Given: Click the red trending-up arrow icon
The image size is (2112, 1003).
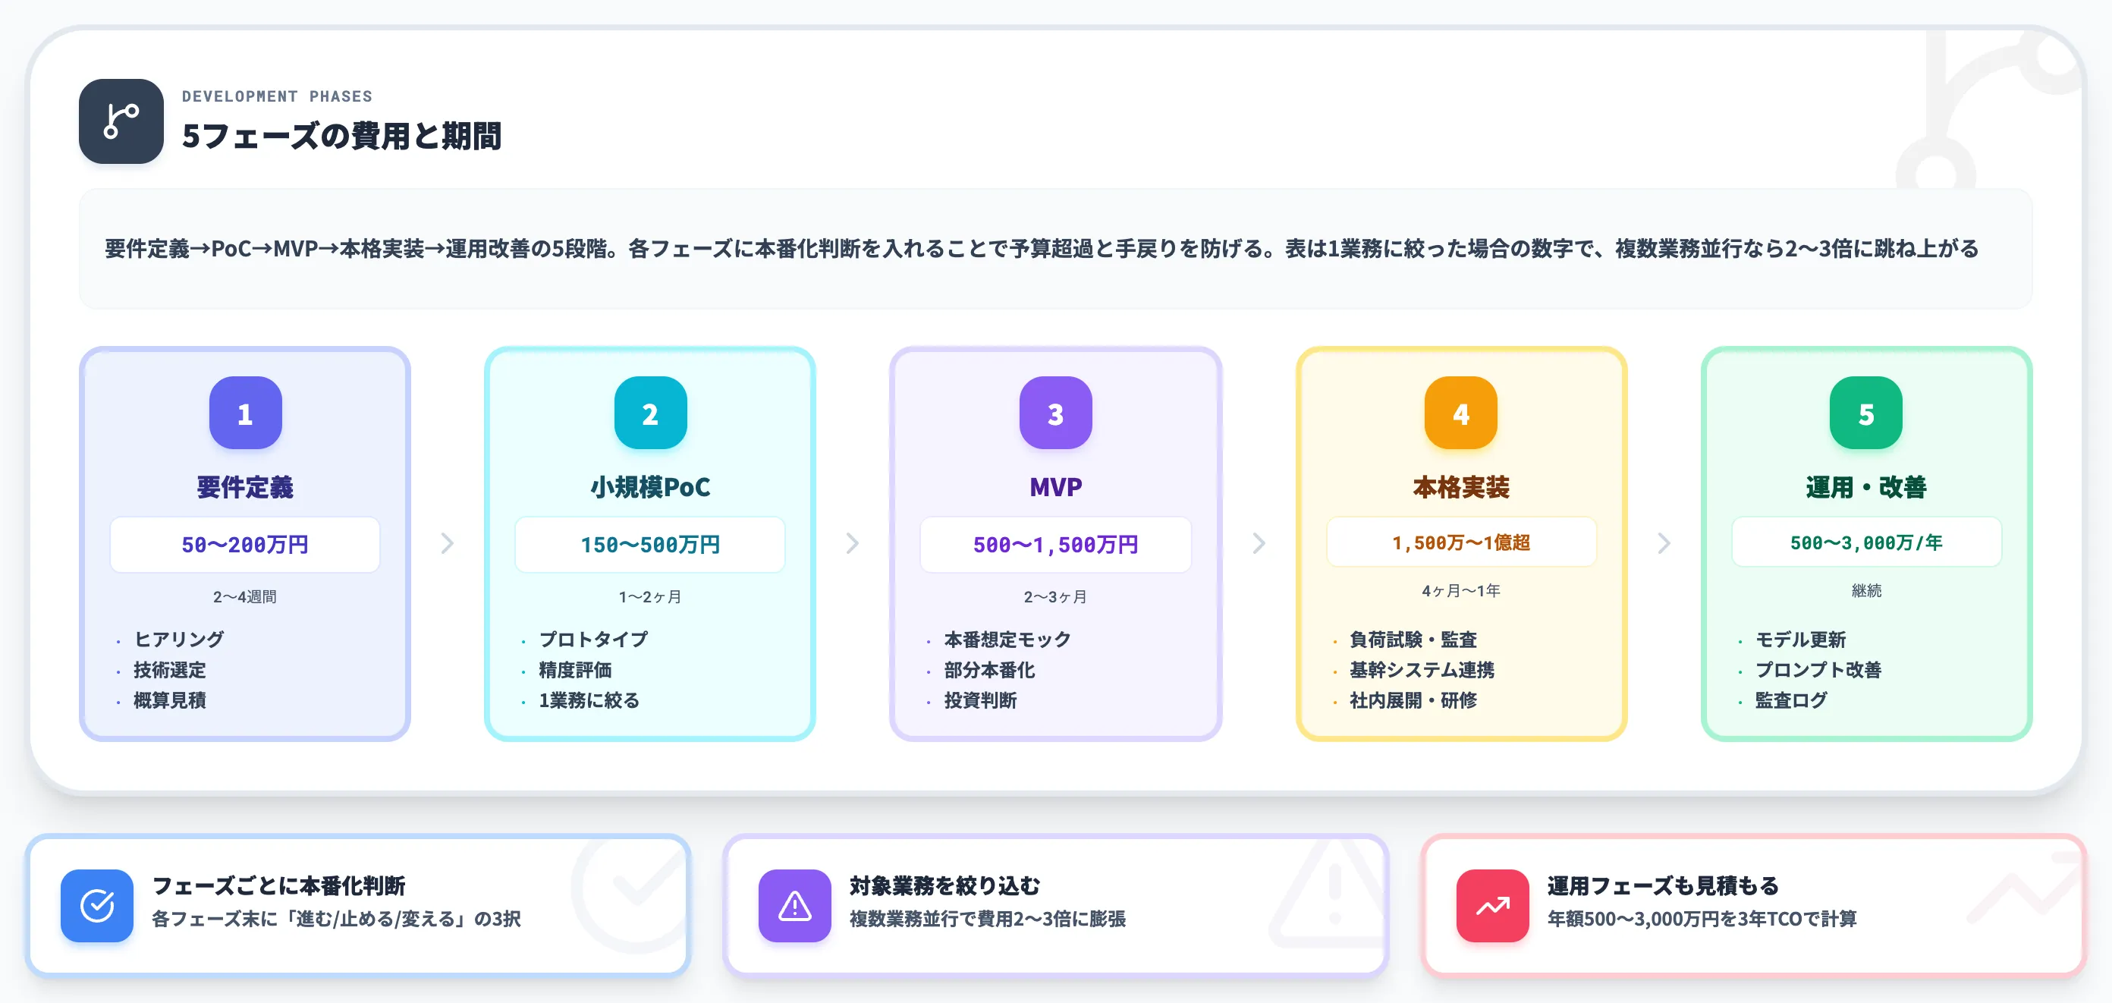Looking at the screenshot, I should 1492,905.
